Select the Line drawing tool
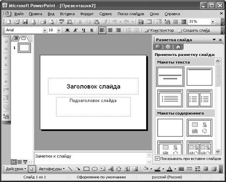The height and width of the screenshot is (182, 226). [70, 169]
